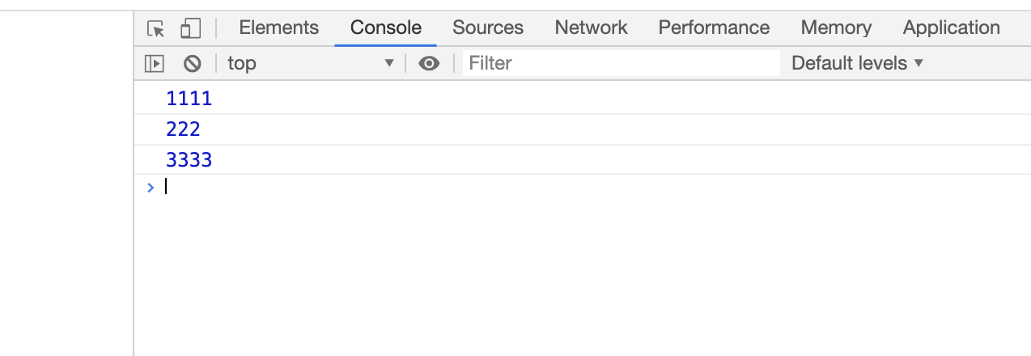
Task: Select the Application tab
Action: [952, 28]
